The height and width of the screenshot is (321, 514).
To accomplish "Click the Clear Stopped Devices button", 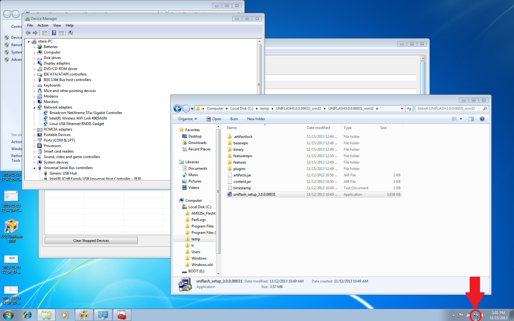I will [x=91, y=241].
